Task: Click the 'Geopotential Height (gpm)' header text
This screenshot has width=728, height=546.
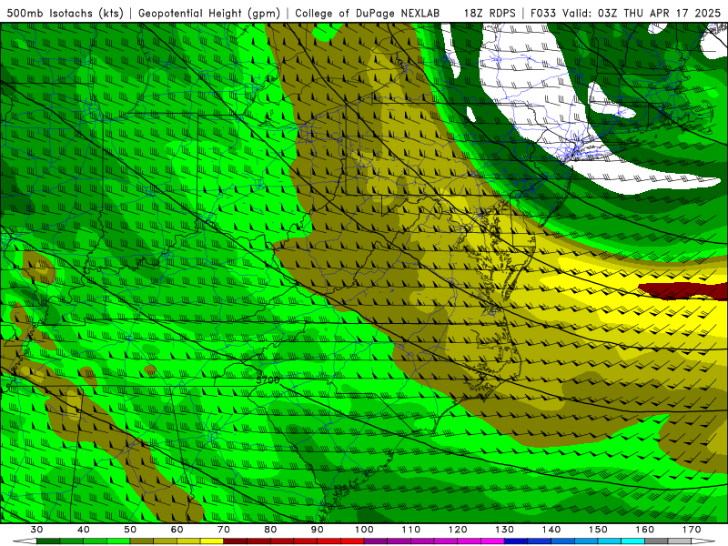Action: pos(209,13)
